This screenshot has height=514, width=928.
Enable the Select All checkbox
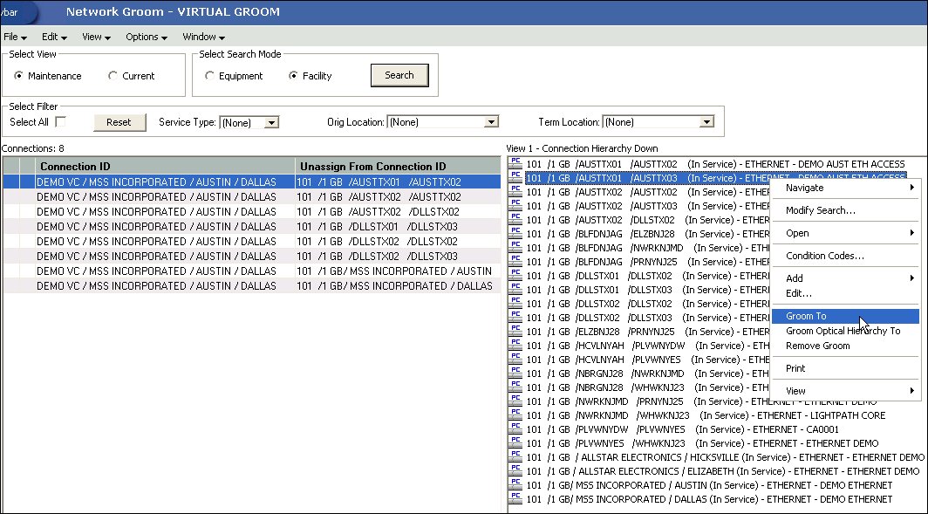[x=60, y=122]
